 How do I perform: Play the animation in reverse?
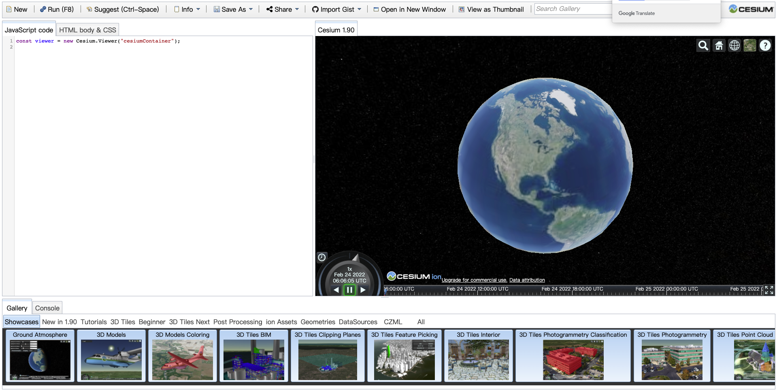(x=336, y=290)
